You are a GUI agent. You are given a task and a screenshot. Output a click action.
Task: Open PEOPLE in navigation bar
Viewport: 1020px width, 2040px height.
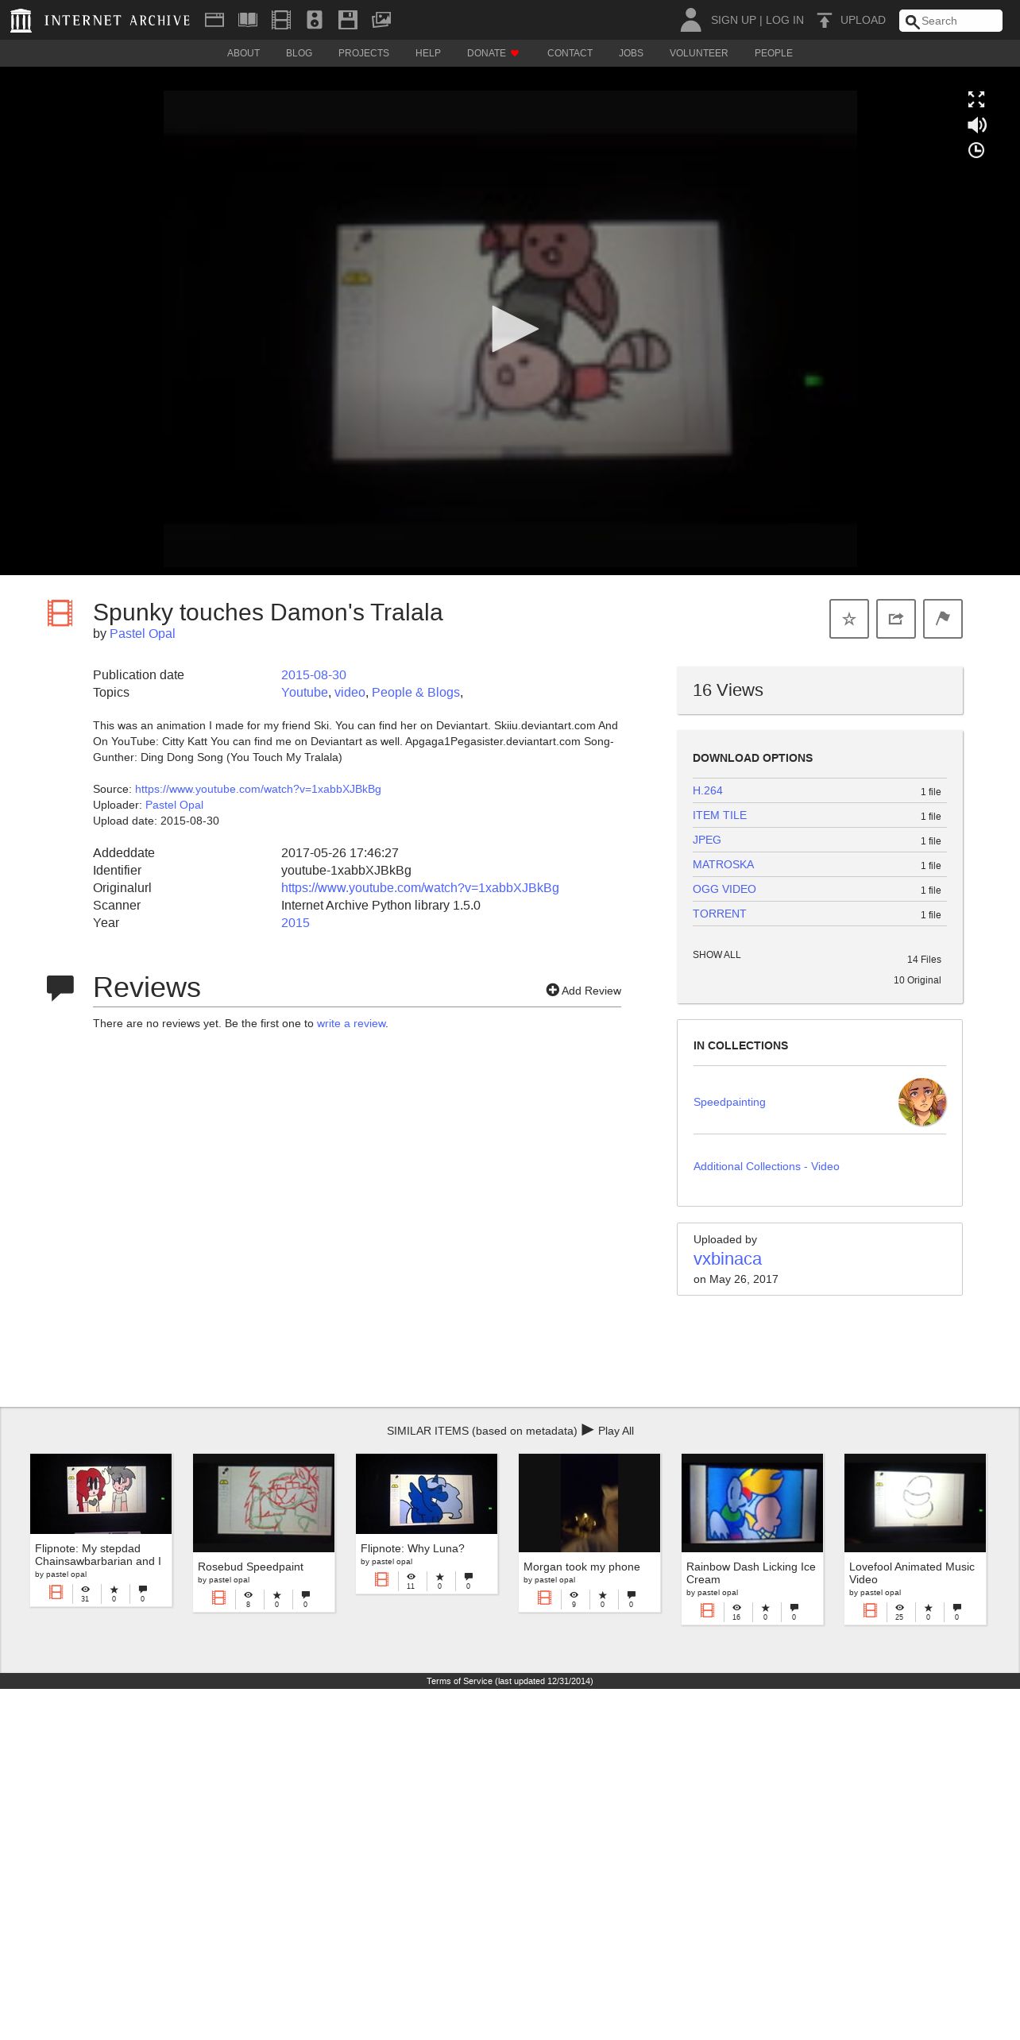point(773,53)
